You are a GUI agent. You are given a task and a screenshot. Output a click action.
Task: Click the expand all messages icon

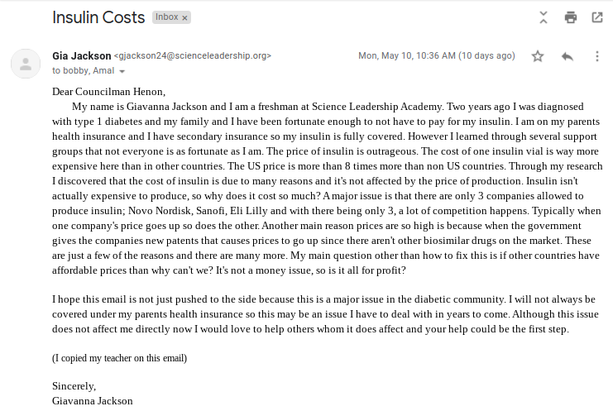pos(544,17)
